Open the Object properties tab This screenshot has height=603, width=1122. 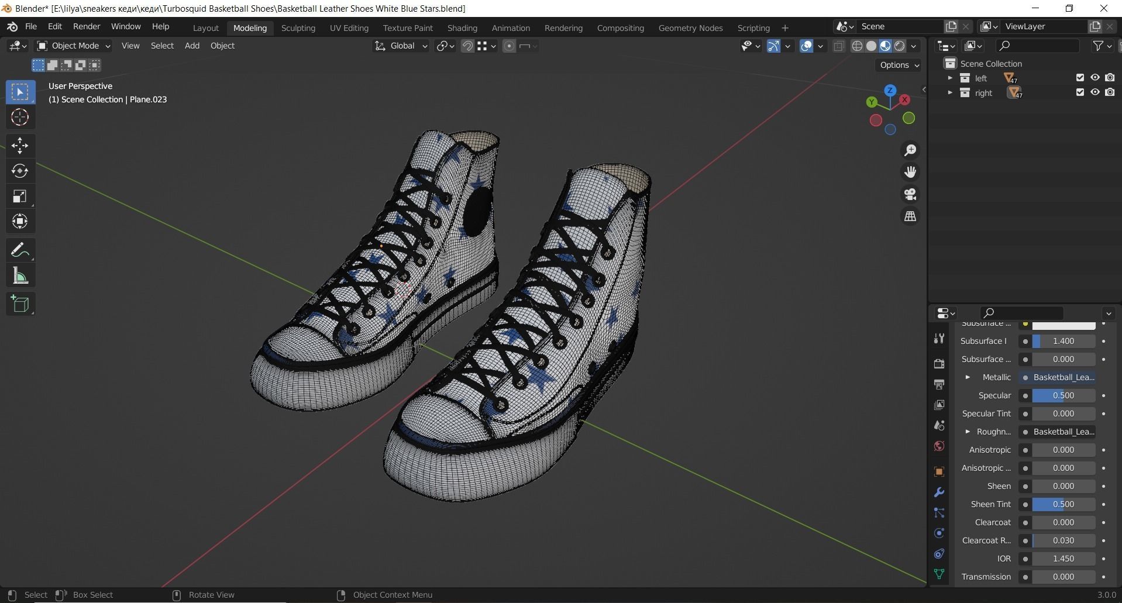[x=939, y=471]
